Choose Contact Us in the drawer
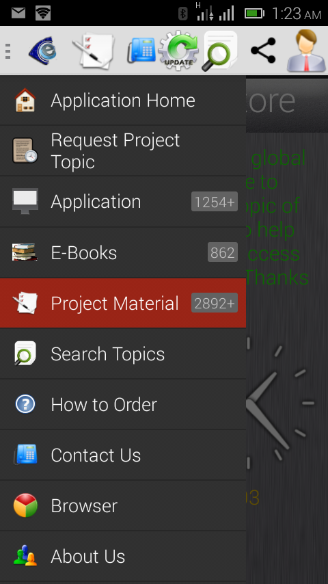This screenshot has width=328, height=584. pos(123,455)
